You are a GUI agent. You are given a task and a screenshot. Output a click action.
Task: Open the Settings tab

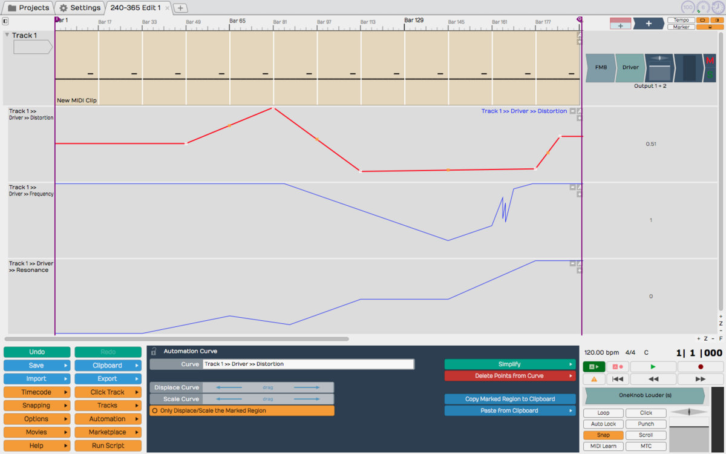tap(79, 8)
